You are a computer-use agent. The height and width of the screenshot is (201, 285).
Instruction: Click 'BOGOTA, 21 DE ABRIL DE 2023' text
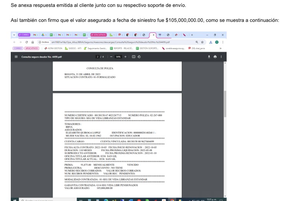point(82,74)
